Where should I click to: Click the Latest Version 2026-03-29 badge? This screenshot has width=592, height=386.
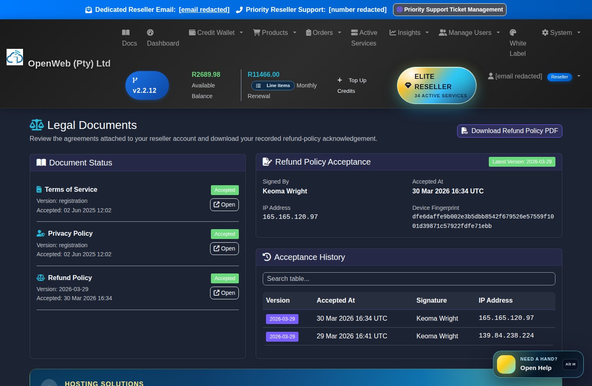click(x=522, y=162)
